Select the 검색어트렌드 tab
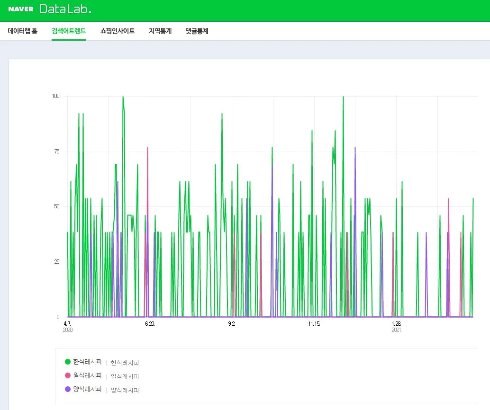Image resolution: width=490 pixels, height=410 pixels. [69, 31]
